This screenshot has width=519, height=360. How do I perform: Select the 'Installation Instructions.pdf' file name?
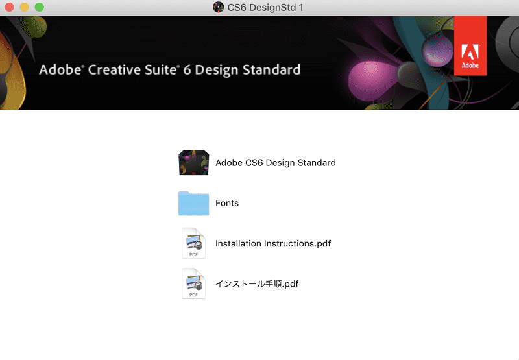(x=273, y=243)
